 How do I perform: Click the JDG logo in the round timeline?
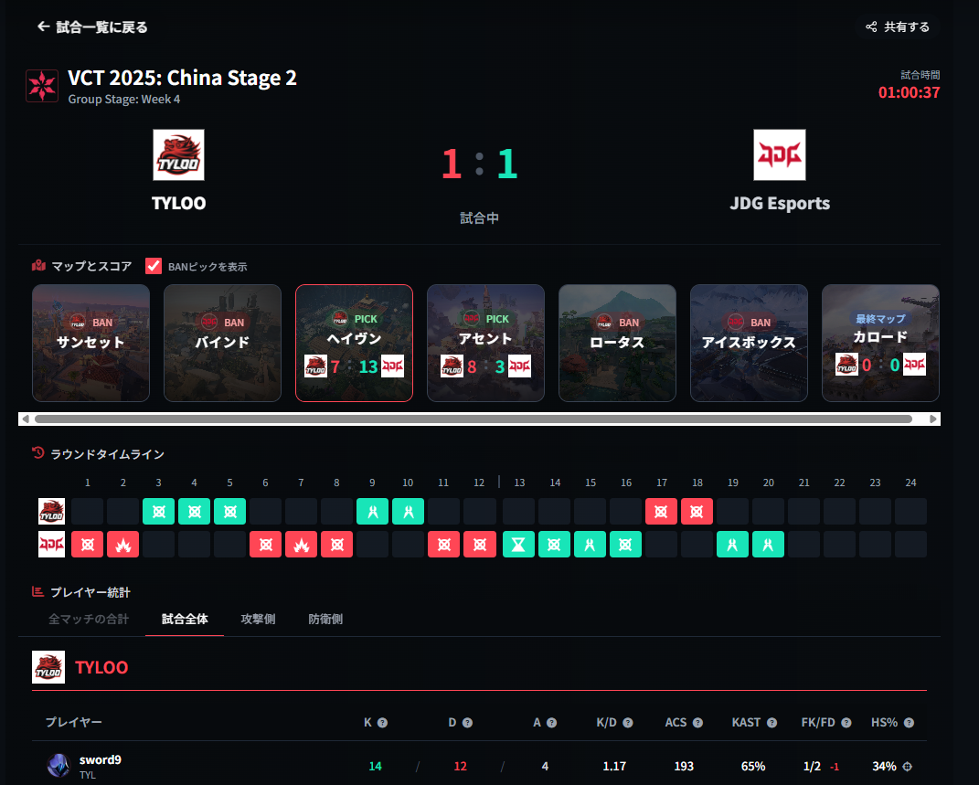point(51,544)
